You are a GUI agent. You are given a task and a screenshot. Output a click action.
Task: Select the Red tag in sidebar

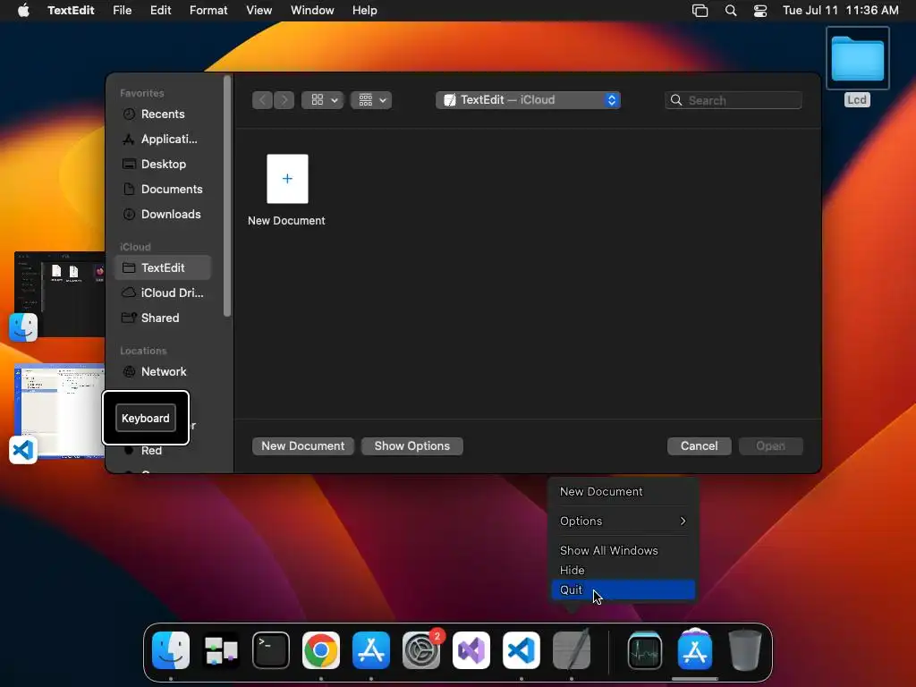pyautogui.click(x=151, y=451)
